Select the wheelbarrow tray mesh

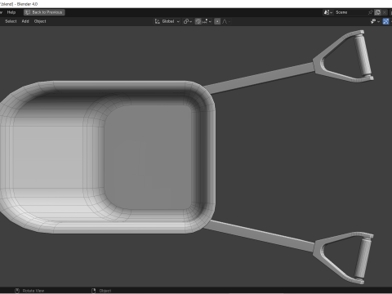tap(108, 157)
